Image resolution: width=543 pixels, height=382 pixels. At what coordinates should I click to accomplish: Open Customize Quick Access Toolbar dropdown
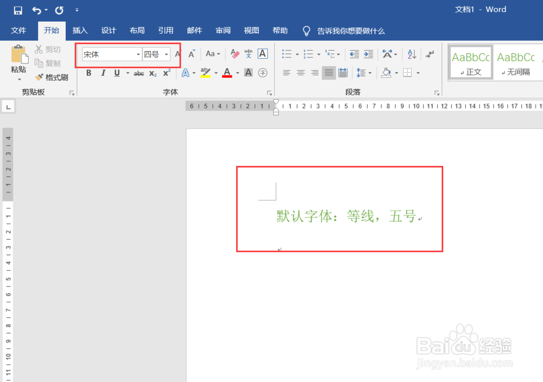coord(77,10)
